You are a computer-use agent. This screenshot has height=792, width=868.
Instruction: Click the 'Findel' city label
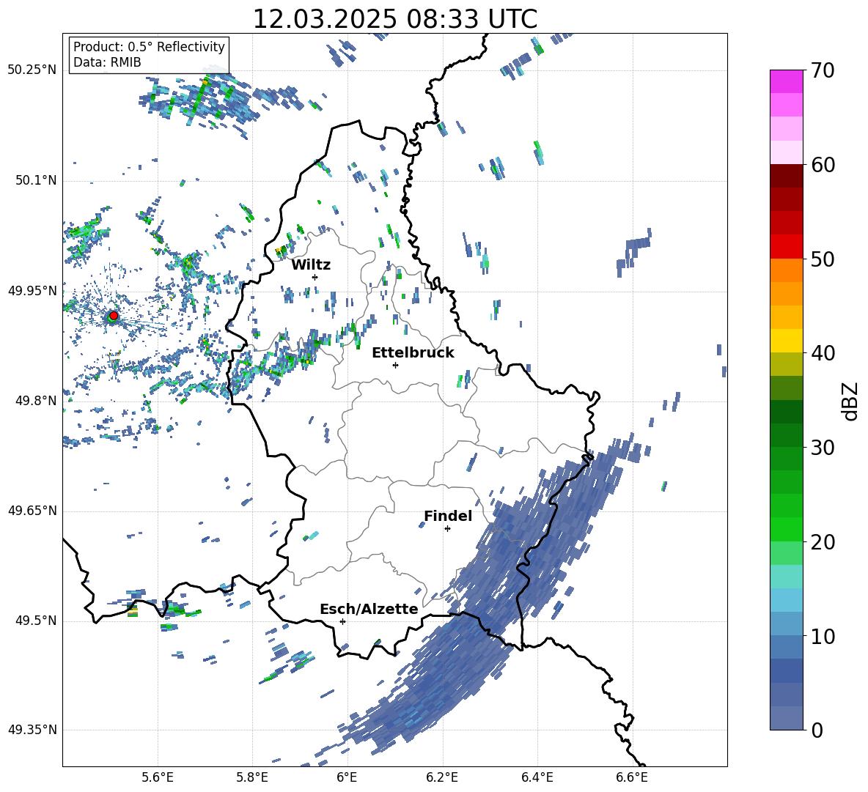(448, 516)
